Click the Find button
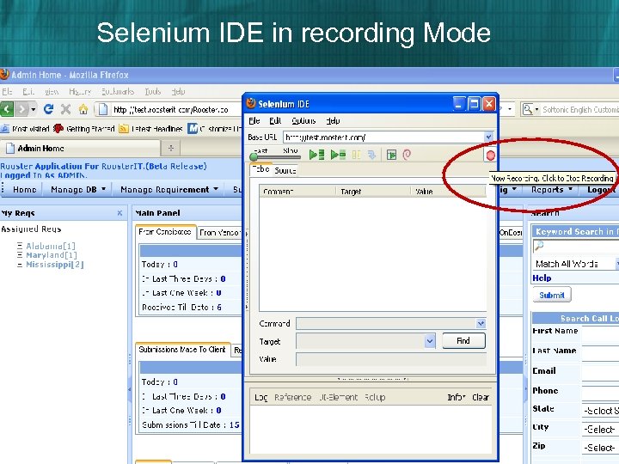This screenshot has width=619, height=464. click(x=463, y=340)
